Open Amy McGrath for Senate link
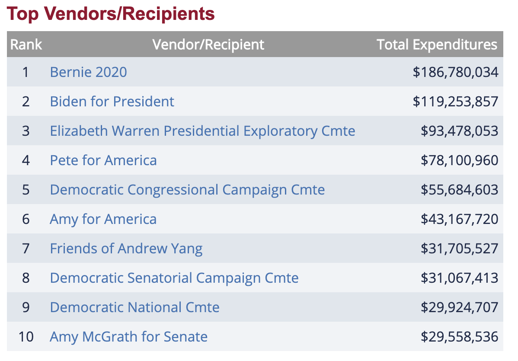The width and height of the screenshot is (518, 361). pos(128,337)
